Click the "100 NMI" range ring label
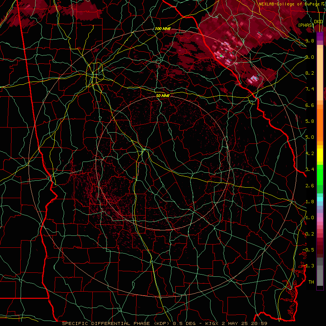Image resolution: width=326 pixels, height=326 pixels. (163, 29)
